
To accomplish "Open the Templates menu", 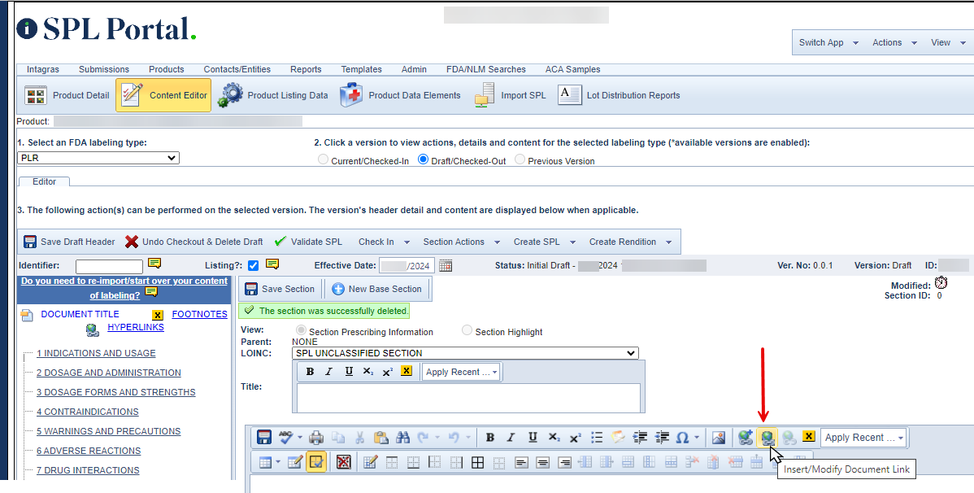I will (362, 69).
